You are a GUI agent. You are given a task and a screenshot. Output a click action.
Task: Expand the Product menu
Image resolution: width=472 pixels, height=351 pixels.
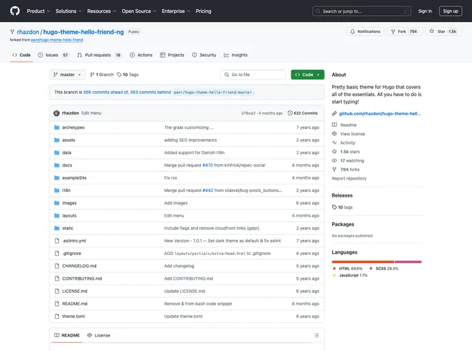click(x=38, y=11)
